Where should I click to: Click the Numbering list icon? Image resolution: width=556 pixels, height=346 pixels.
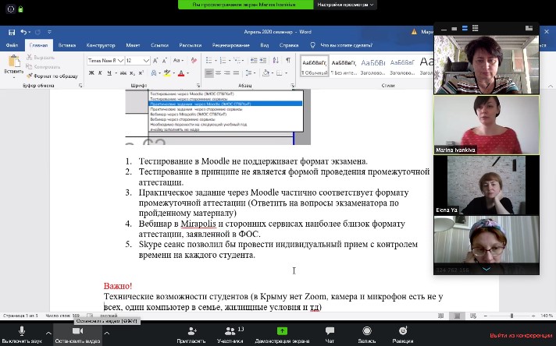tap(223, 61)
